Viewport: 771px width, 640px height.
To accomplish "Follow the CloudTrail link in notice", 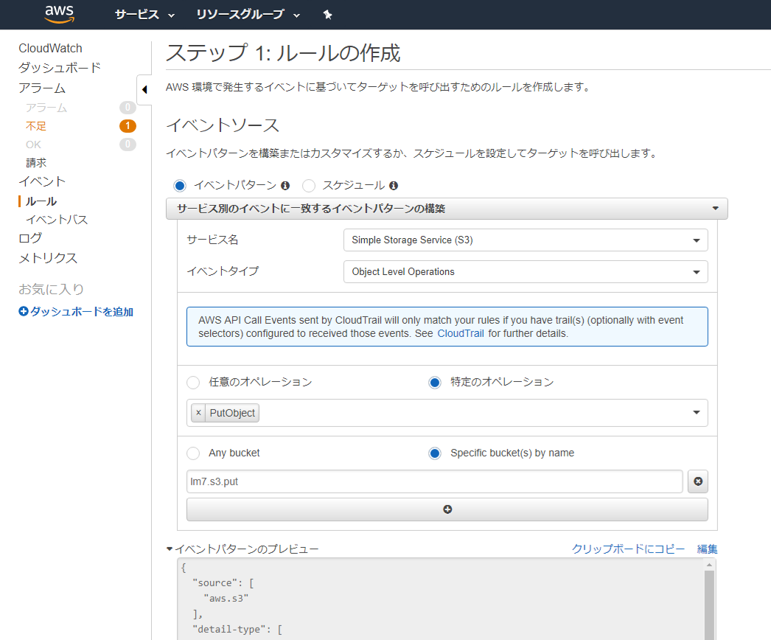I will [461, 333].
